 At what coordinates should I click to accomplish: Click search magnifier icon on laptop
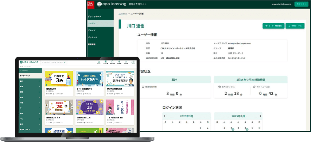(x=65, y=62)
